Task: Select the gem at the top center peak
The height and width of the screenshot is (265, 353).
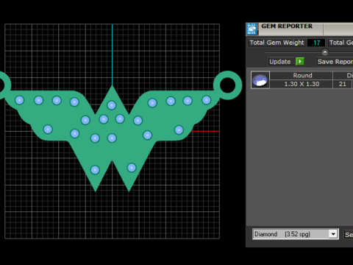Action: (x=112, y=105)
